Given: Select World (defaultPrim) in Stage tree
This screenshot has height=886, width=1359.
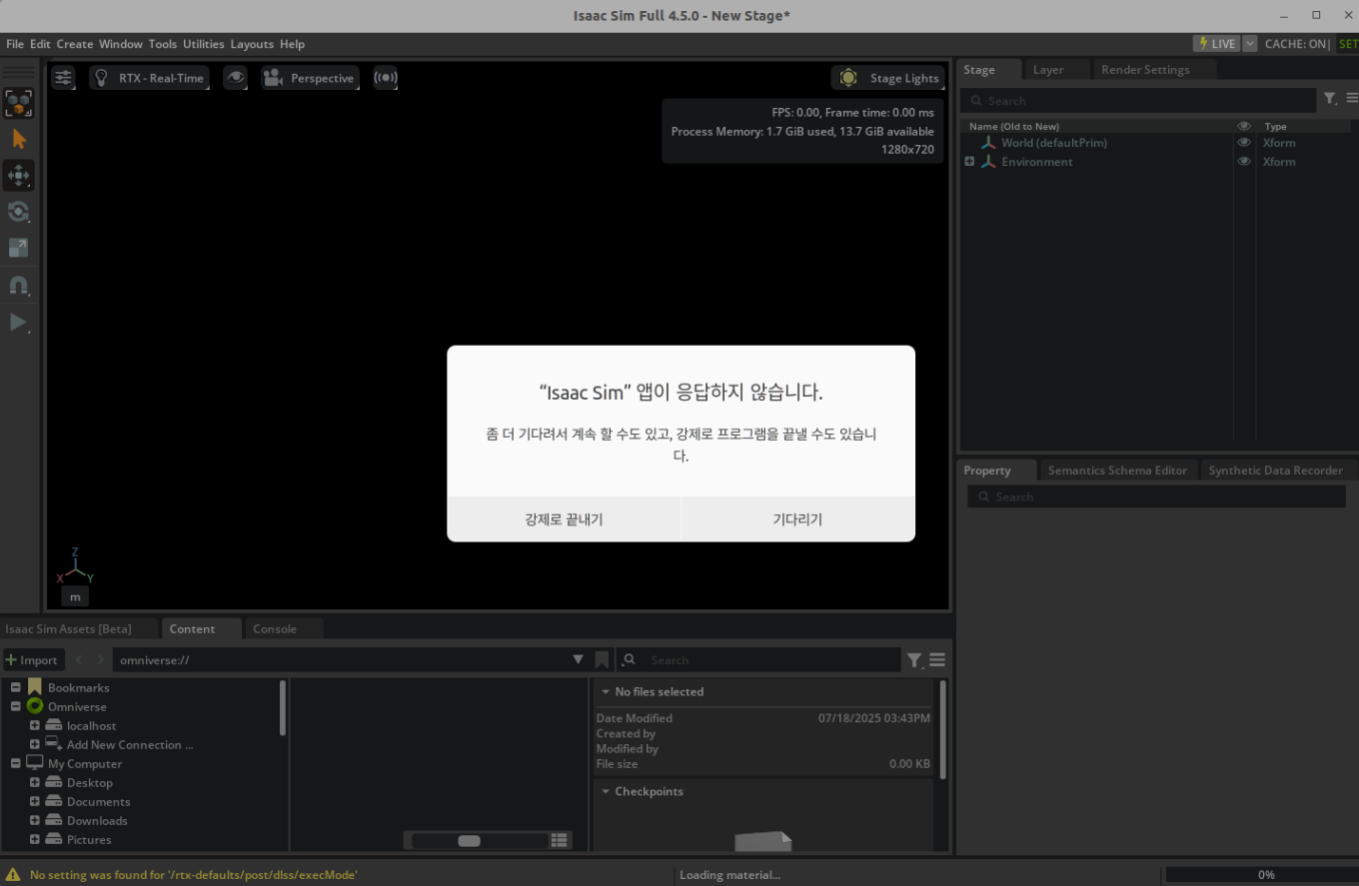Looking at the screenshot, I should pos(1054,143).
